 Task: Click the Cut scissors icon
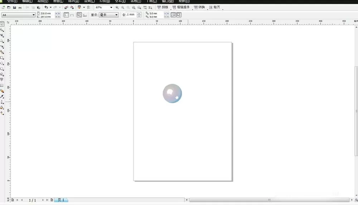(28, 8)
